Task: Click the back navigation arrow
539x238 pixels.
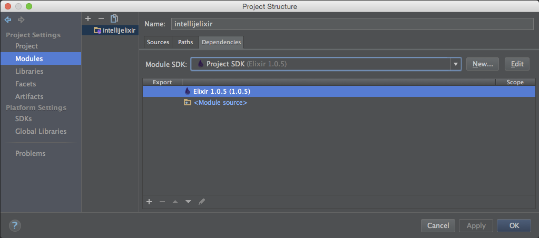Action: [x=8, y=20]
